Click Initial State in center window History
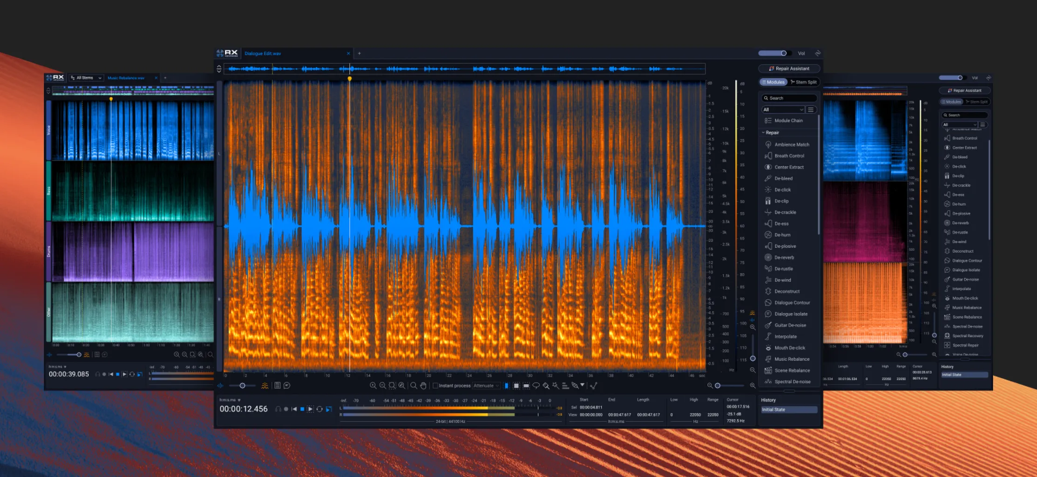This screenshot has width=1037, height=477. tap(789, 409)
